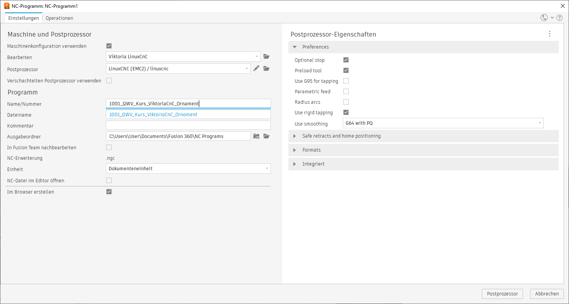Click the Abbrechen button
The width and height of the screenshot is (569, 304).
(x=546, y=294)
